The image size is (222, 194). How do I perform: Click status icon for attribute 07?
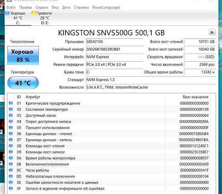click(x=11, y=140)
